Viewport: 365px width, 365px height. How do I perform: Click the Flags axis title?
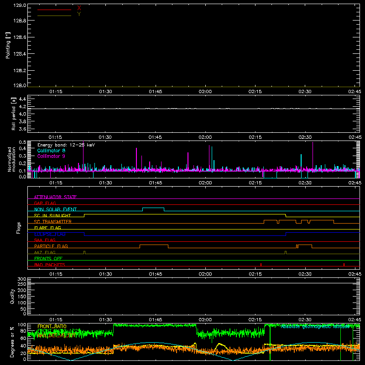point(18,228)
